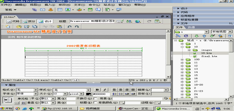Expand or collapse Files panel view
This screenshot has height=111, width=234.
click(230, 36)
